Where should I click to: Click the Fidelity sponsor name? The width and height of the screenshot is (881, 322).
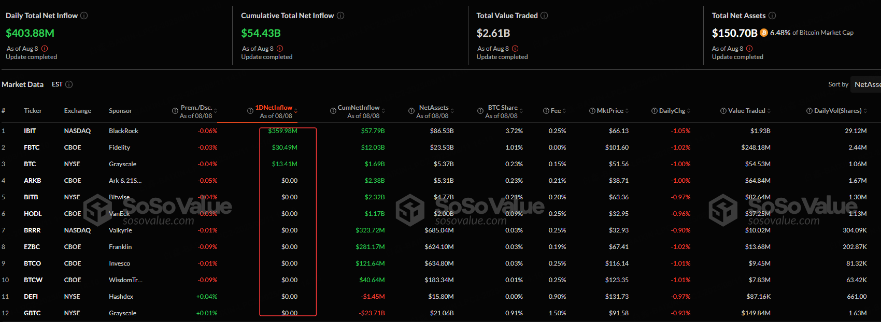tap(119, 148)
